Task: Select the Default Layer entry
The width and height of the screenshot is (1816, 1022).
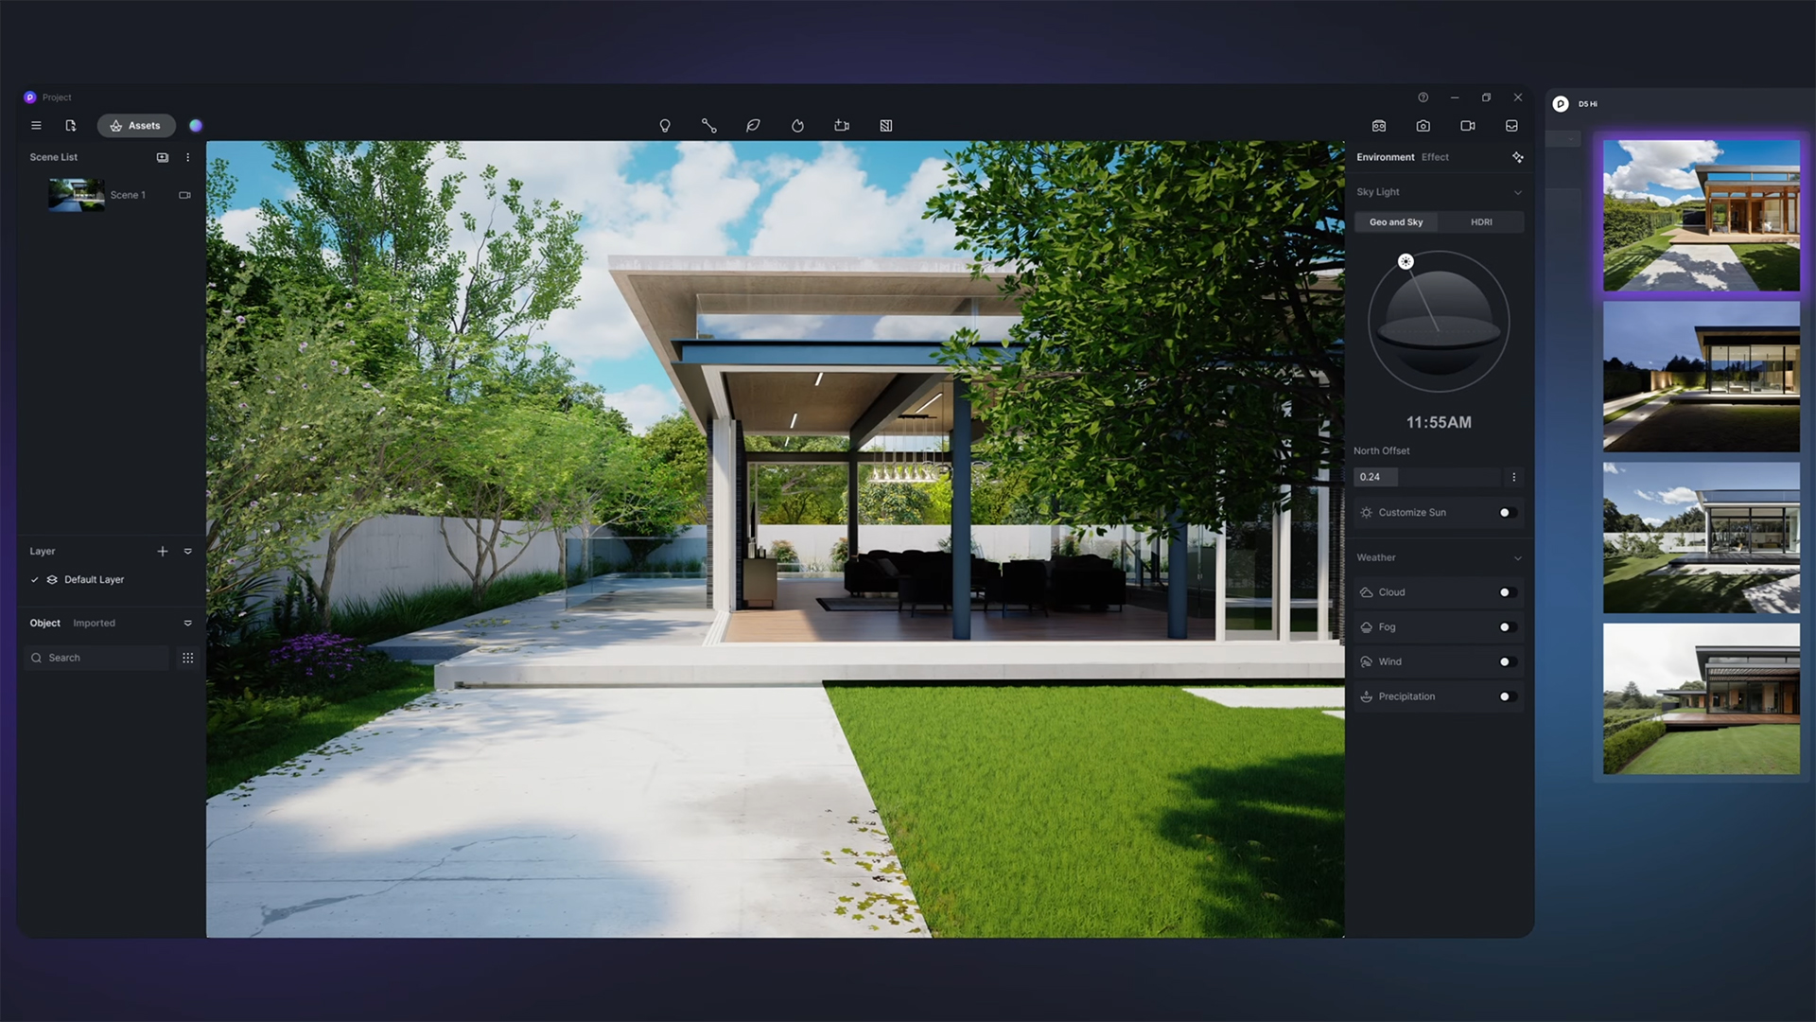Action: coord(94,580)
